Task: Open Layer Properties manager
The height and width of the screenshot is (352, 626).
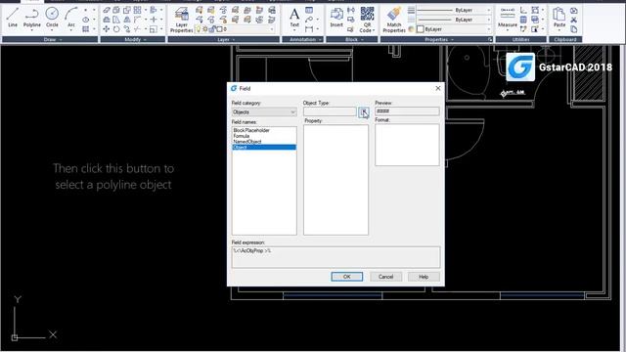Action: [x=182, y=20]
